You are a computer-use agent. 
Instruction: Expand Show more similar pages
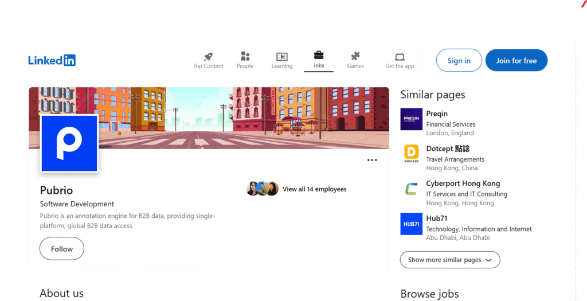[449, 260]
